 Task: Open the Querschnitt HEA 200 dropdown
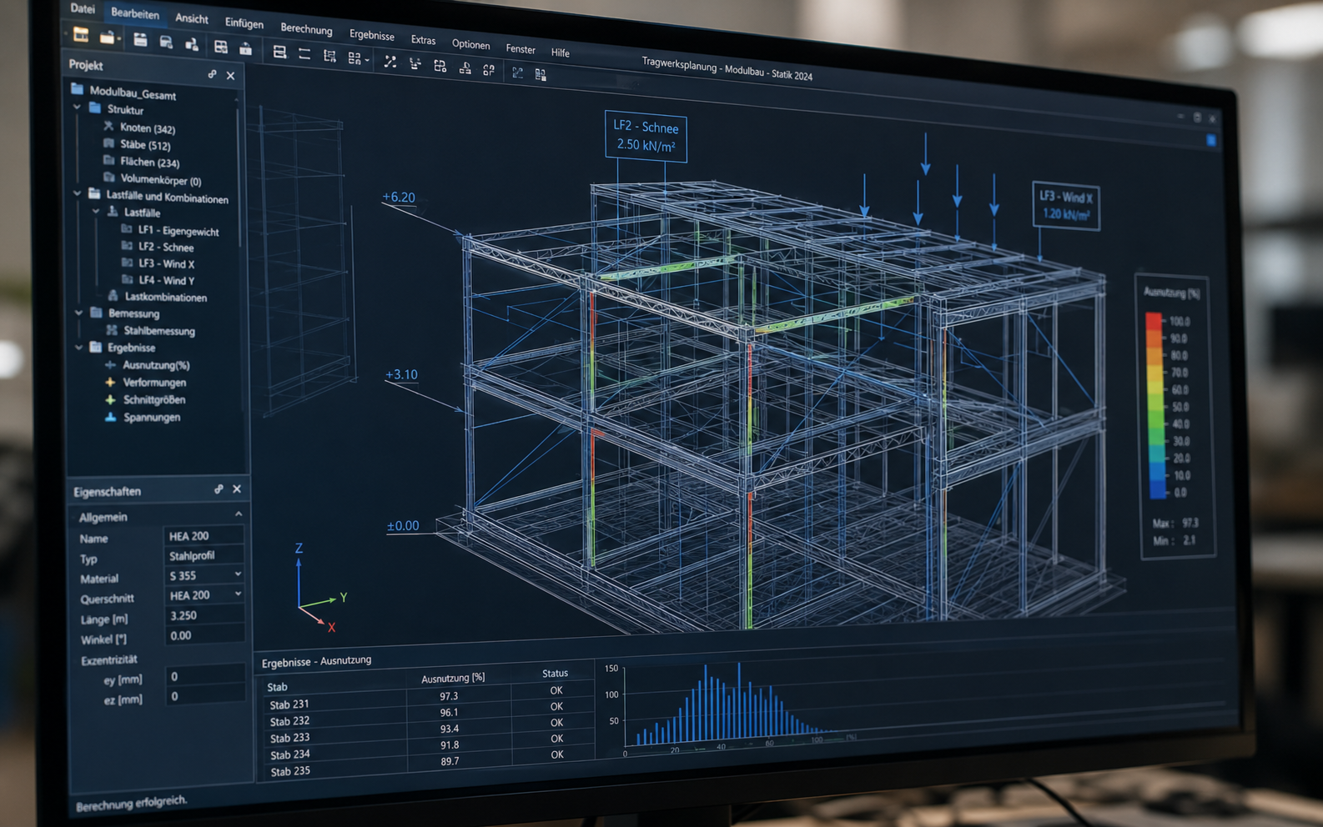tap(238, 594)
